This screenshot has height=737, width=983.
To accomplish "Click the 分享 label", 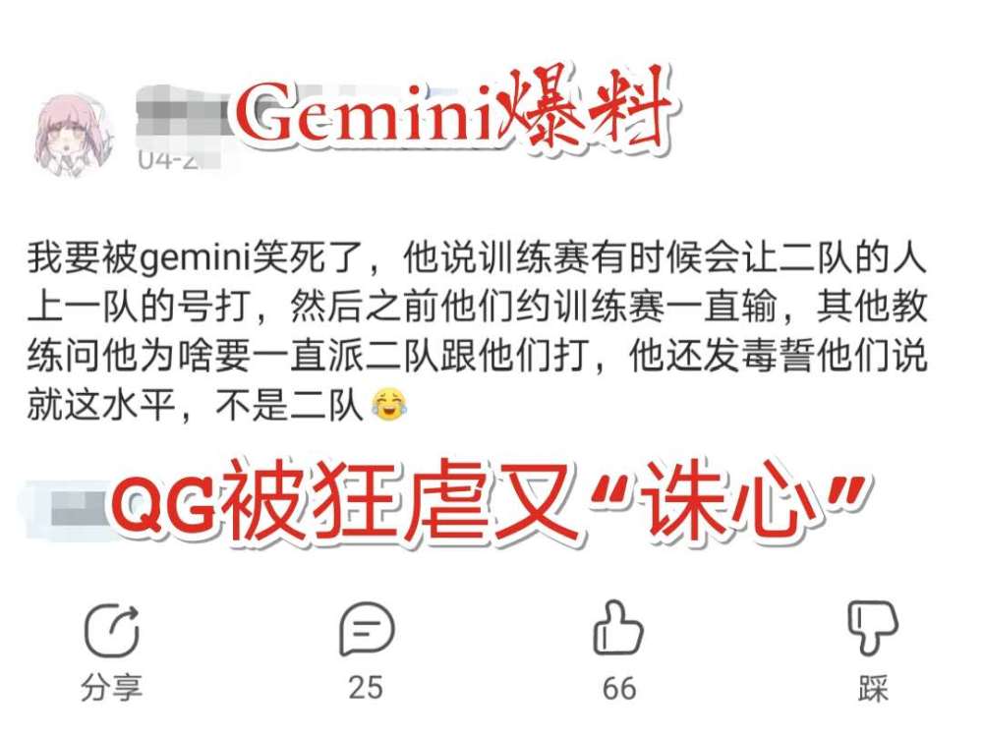I will tap(112, 688).
